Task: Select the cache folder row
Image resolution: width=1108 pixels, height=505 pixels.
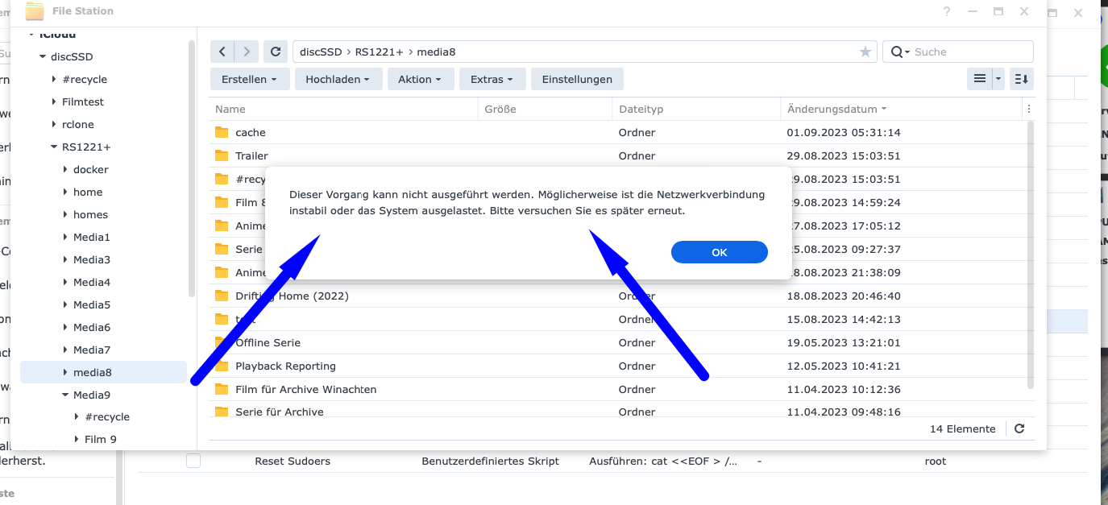Action: pos(616,132)
